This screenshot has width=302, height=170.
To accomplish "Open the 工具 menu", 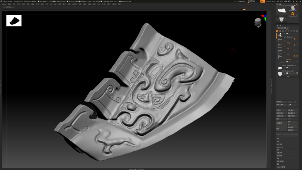I will [x=99, y=4].
